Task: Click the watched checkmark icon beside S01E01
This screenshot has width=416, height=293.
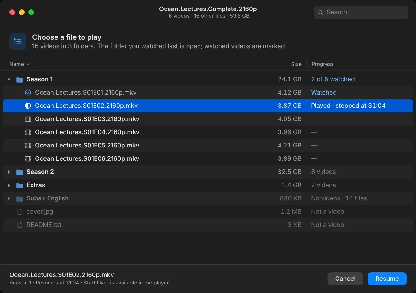Action: tap(28, 93)
